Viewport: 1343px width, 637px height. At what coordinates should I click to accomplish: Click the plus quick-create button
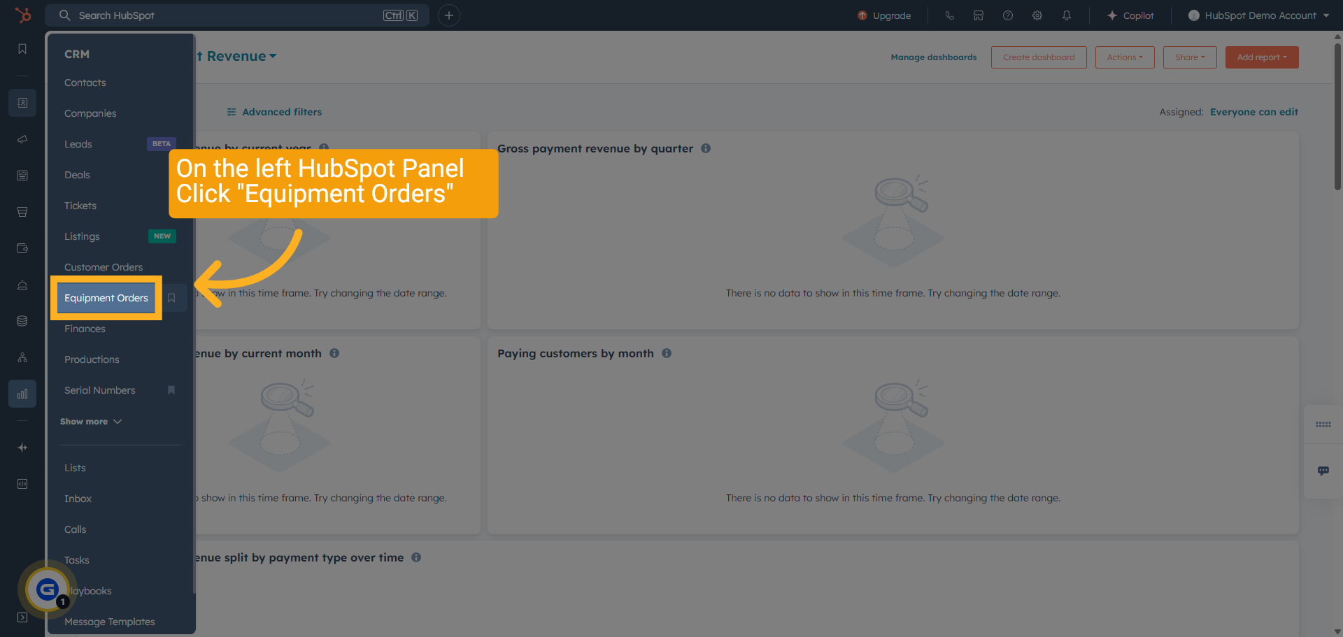coord(449,15)
